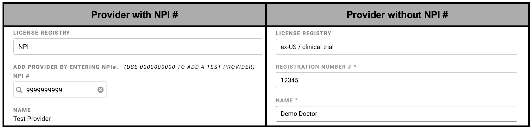Click the Provider with NPI # header

click(134, 15)
